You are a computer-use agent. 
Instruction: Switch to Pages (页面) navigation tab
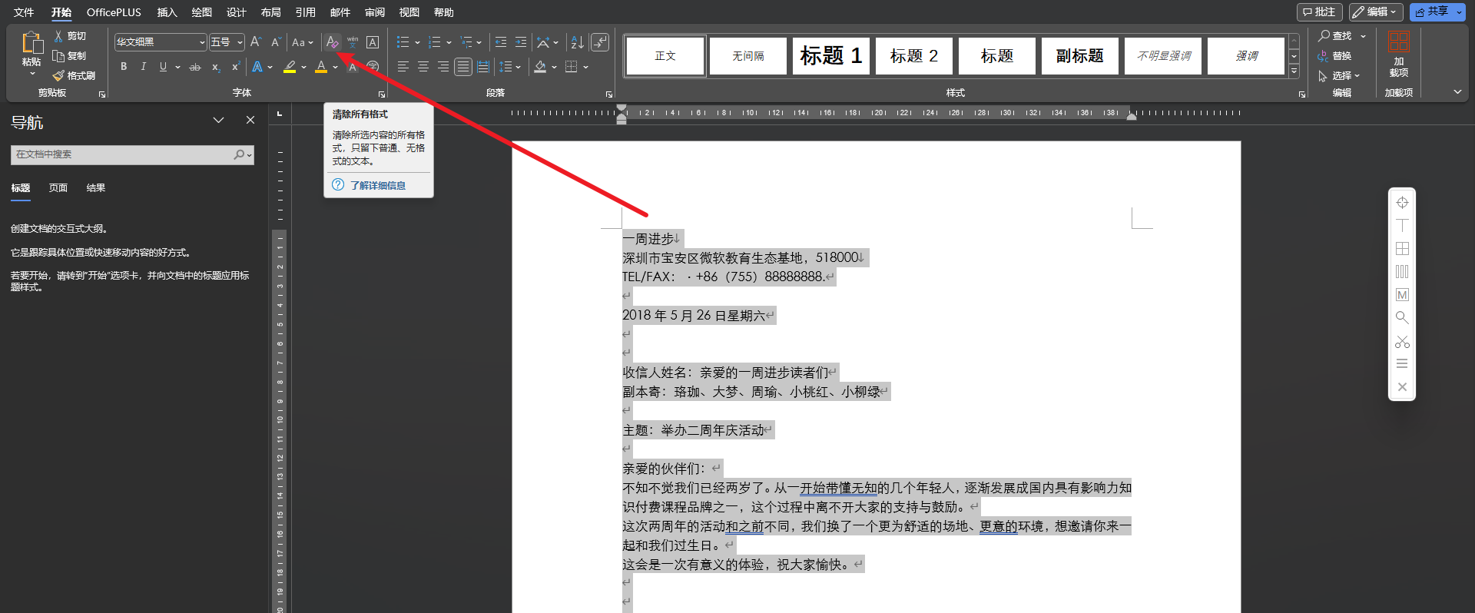pyautogui.click(x=58, y=188)
